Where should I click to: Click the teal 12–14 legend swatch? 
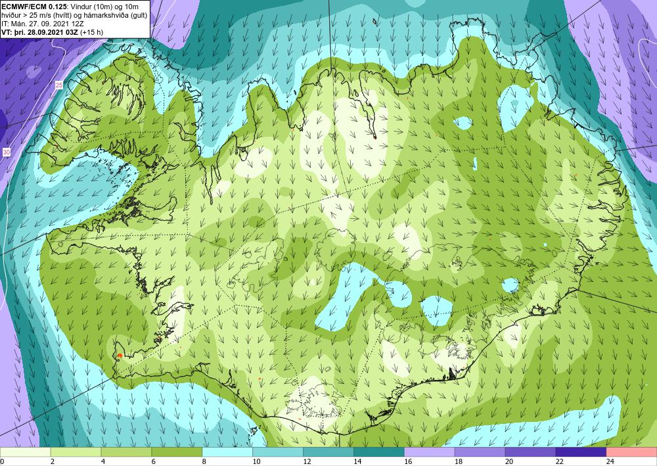tap(328, 452)
